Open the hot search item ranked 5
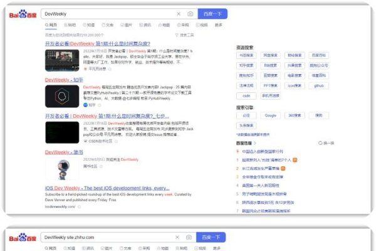 (x=264, y=194)
